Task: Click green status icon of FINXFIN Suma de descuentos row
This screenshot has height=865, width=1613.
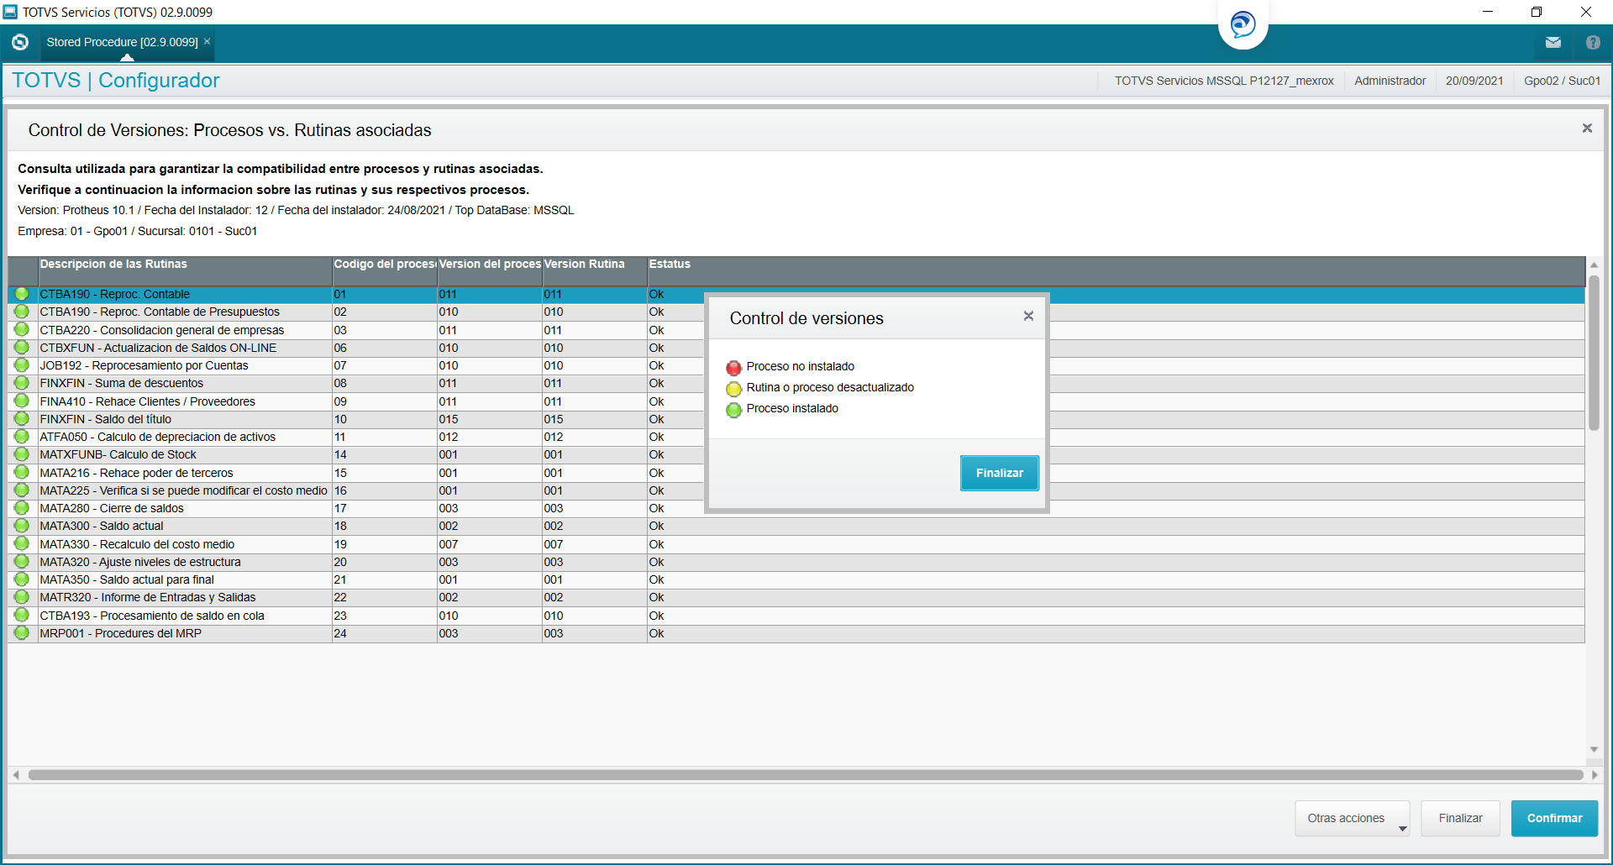Action: 22,383
